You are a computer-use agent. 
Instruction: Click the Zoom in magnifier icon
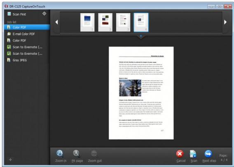coord(60,153)
